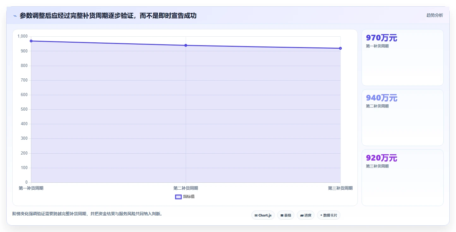Click the heading about 完整补货周期逐步验证
The height and width of the screenshot is (232, 456).
[108, 15]
